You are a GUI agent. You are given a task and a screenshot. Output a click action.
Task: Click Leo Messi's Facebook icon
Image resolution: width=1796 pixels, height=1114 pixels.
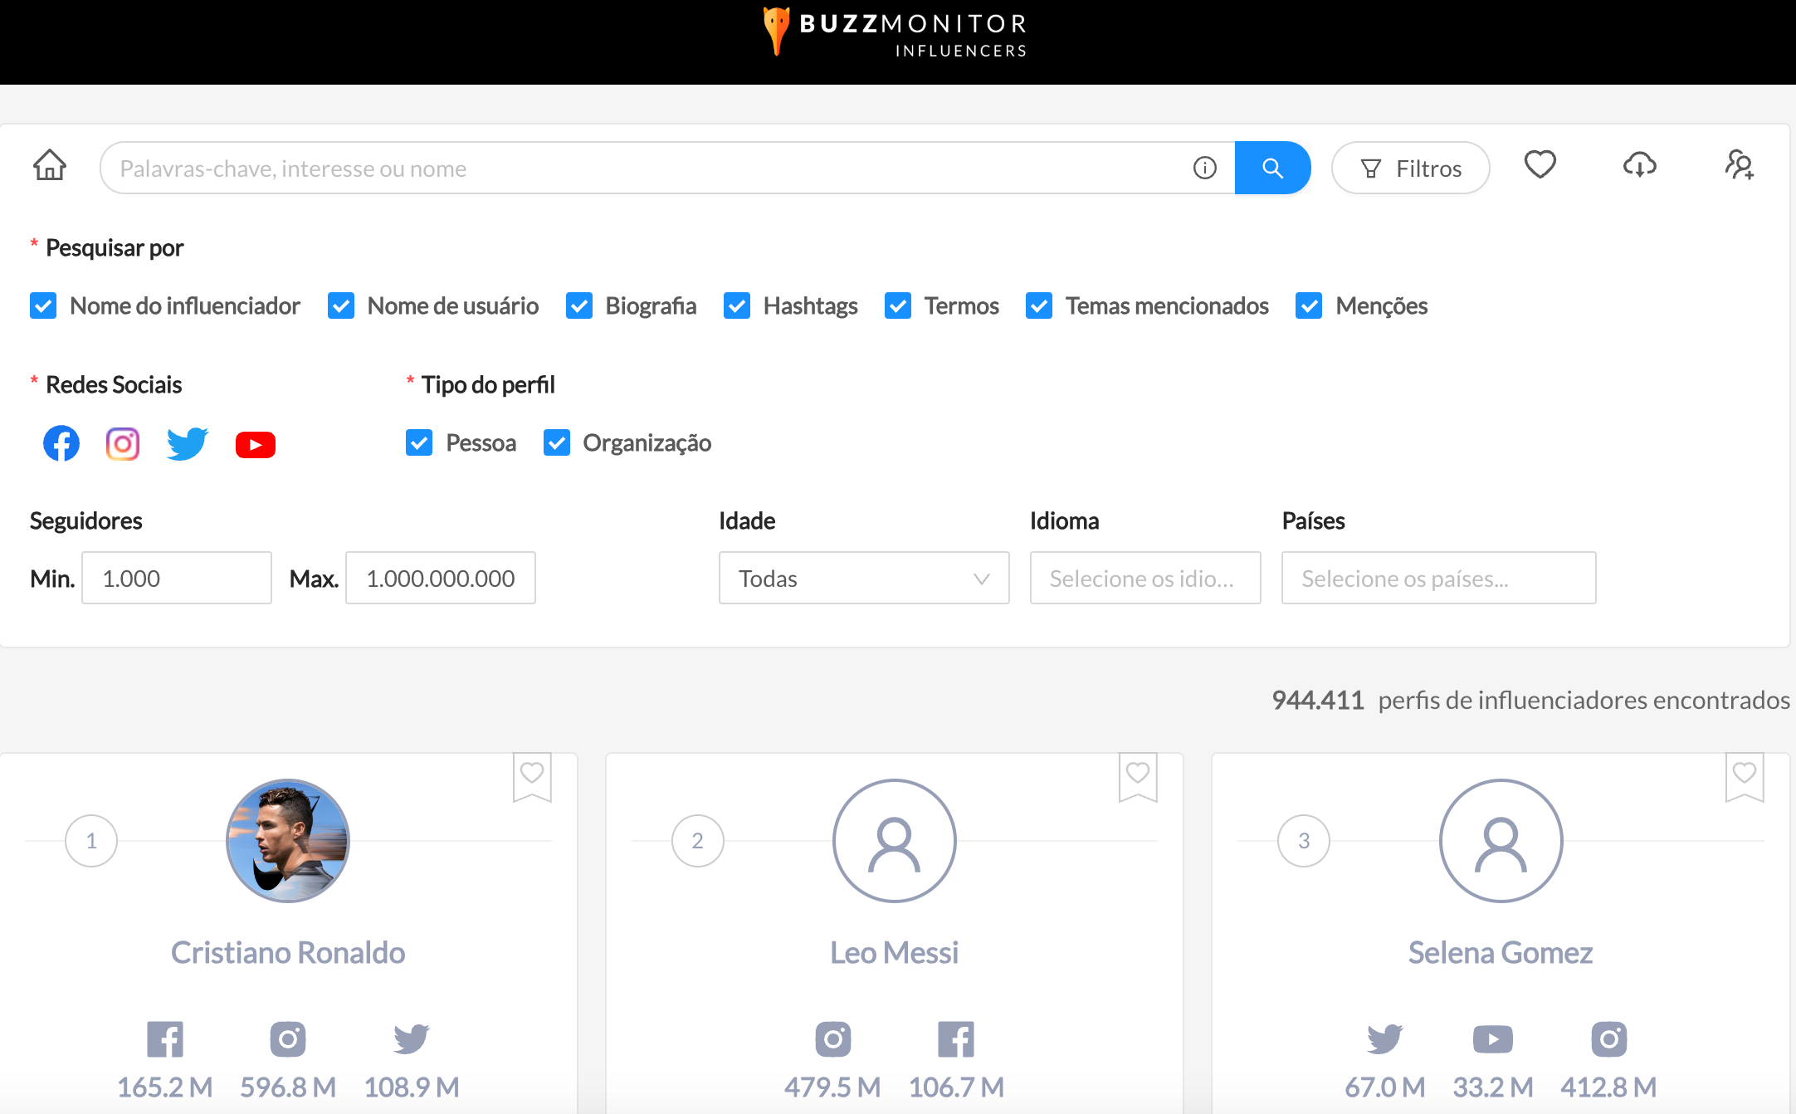coord(956,1039)
